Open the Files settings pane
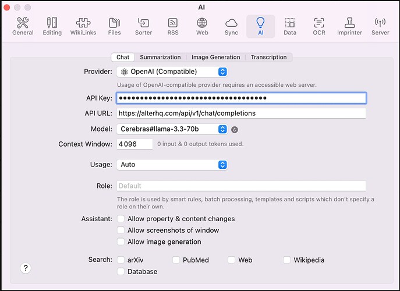This screenshot has height=291, width=400. [x=114, y=26]
